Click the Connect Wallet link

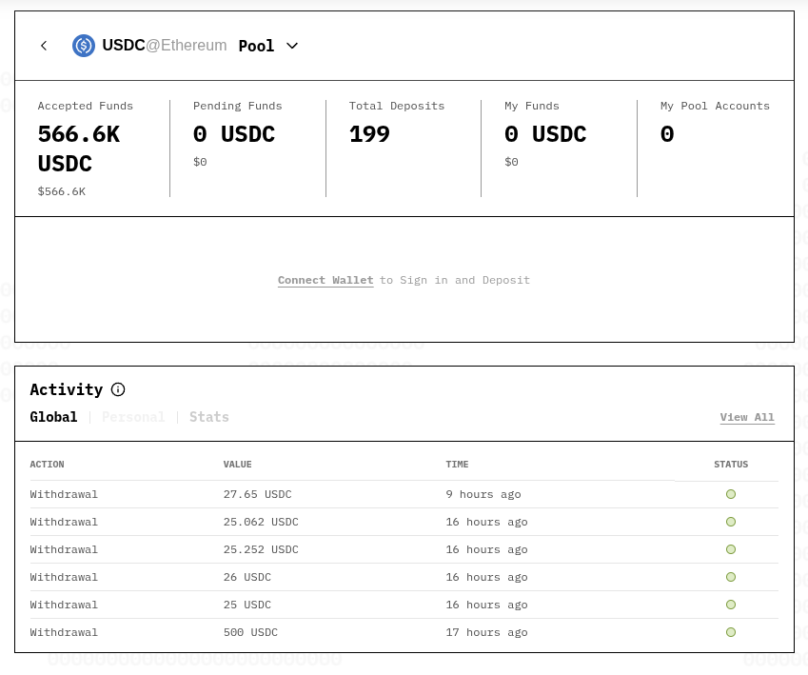[x=325, y=279]
